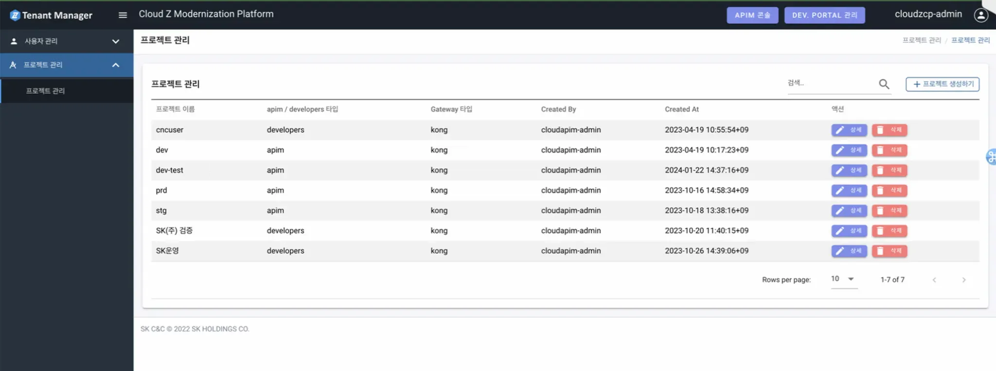Screen dimensions: 996x371
Task: Click 삭제 delete button for dev row
Action: coord(889,150)
